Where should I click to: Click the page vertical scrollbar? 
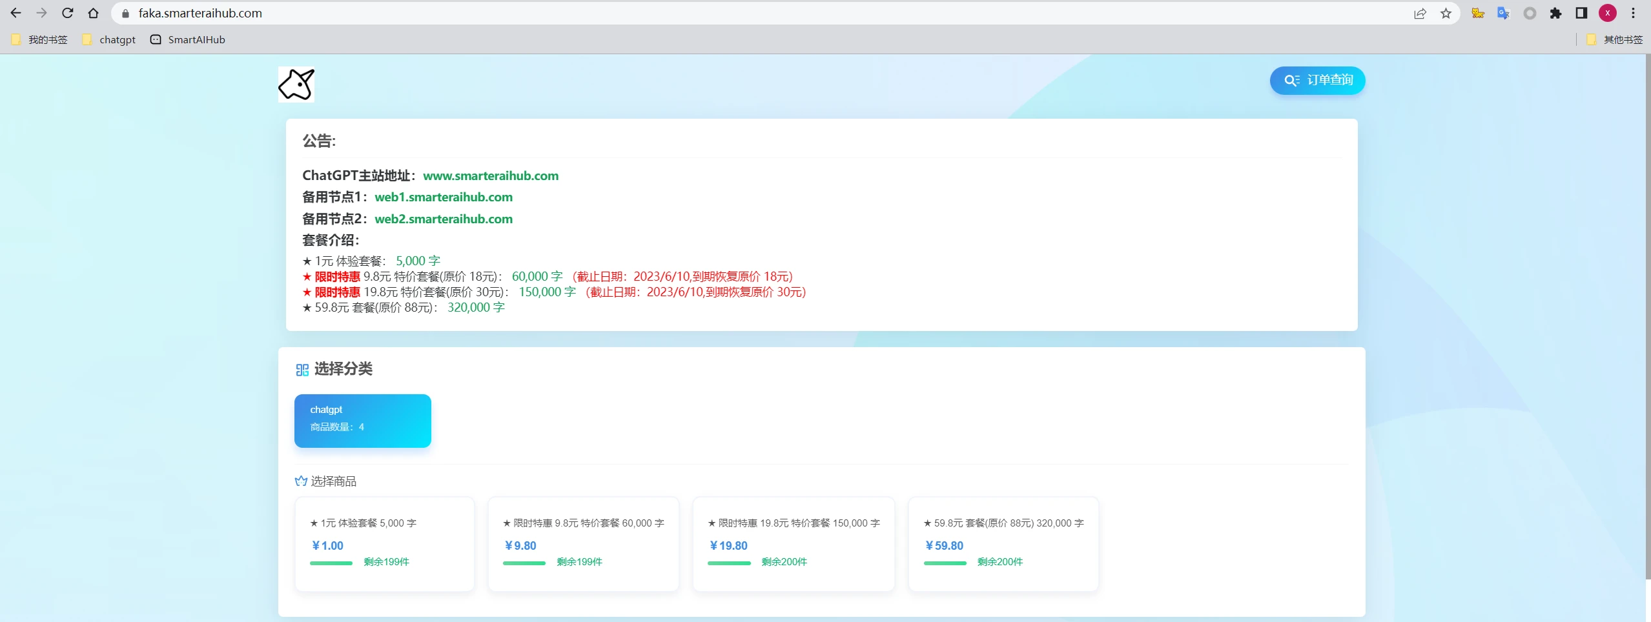click(1648, 316)
